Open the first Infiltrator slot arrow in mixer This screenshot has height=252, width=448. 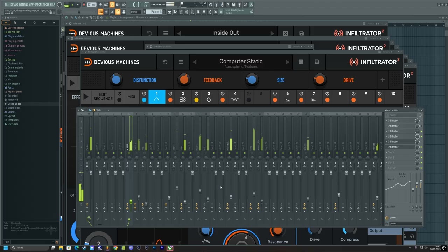pos(386,121)
